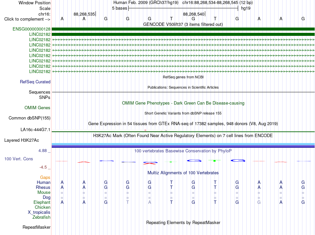Click the 4.88 conservation scale value
The height and width of the screenshot is (235, 315).
click(42, 151)
